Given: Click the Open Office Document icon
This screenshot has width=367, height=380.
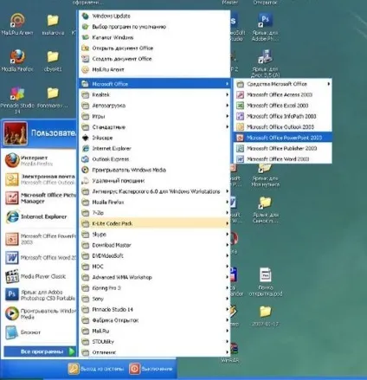Looking at the screenshot, I should (85, 48).
